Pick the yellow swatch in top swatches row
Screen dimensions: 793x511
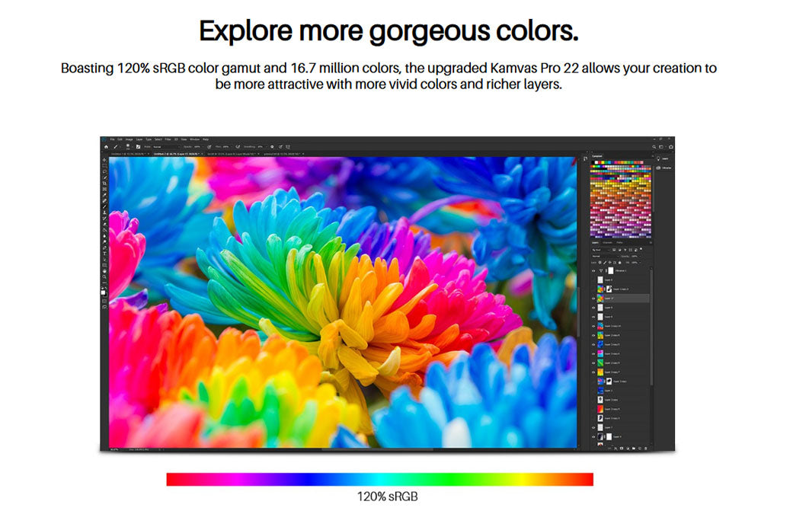click(603, 162)
